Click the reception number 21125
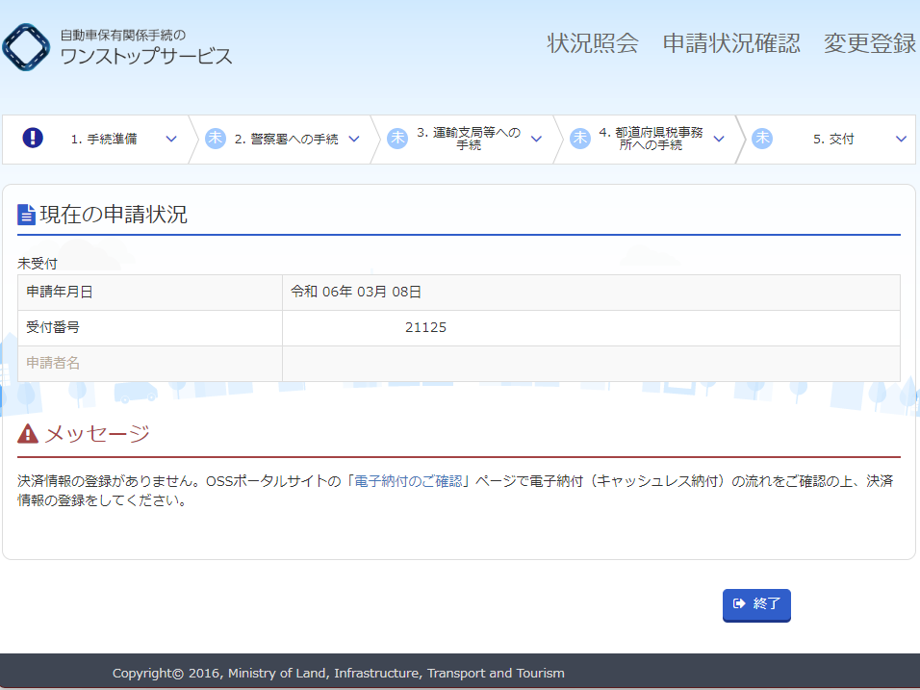920x690 pixels. click(425, 327)
